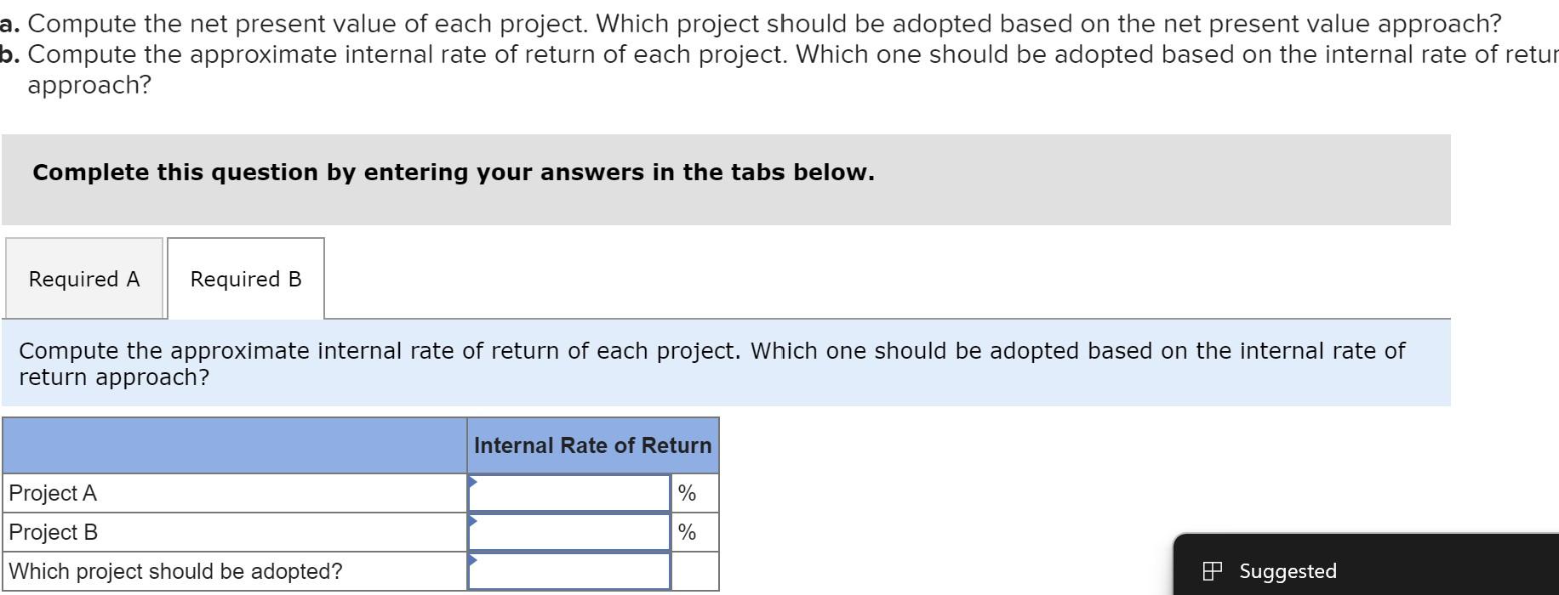Screen dimensions: 1559x595
Task: Click the Project B row label
Action: coord(53,532)
